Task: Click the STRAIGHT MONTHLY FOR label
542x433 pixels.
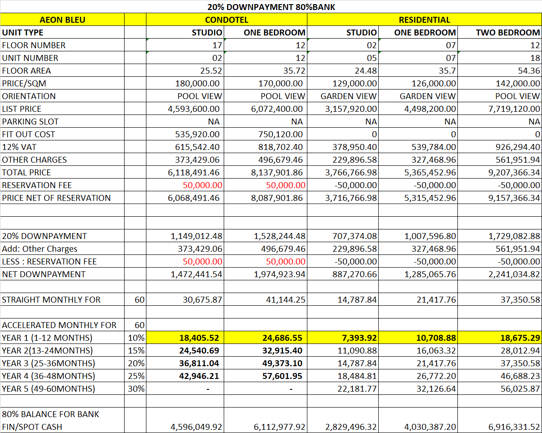Action: coord(51,300)
